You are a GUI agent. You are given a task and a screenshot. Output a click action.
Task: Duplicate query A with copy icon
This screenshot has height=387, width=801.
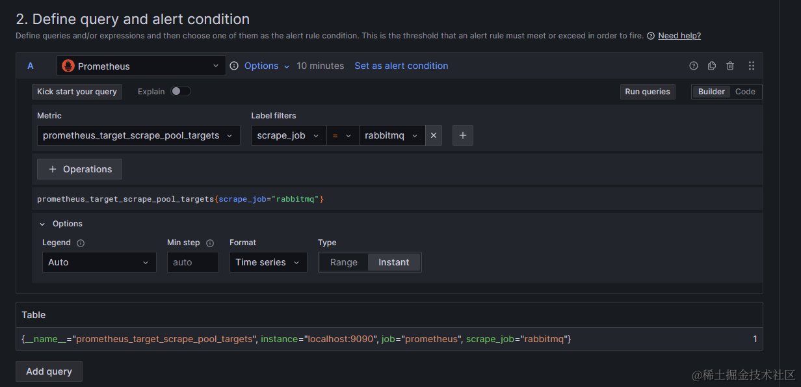coord(712,66)
